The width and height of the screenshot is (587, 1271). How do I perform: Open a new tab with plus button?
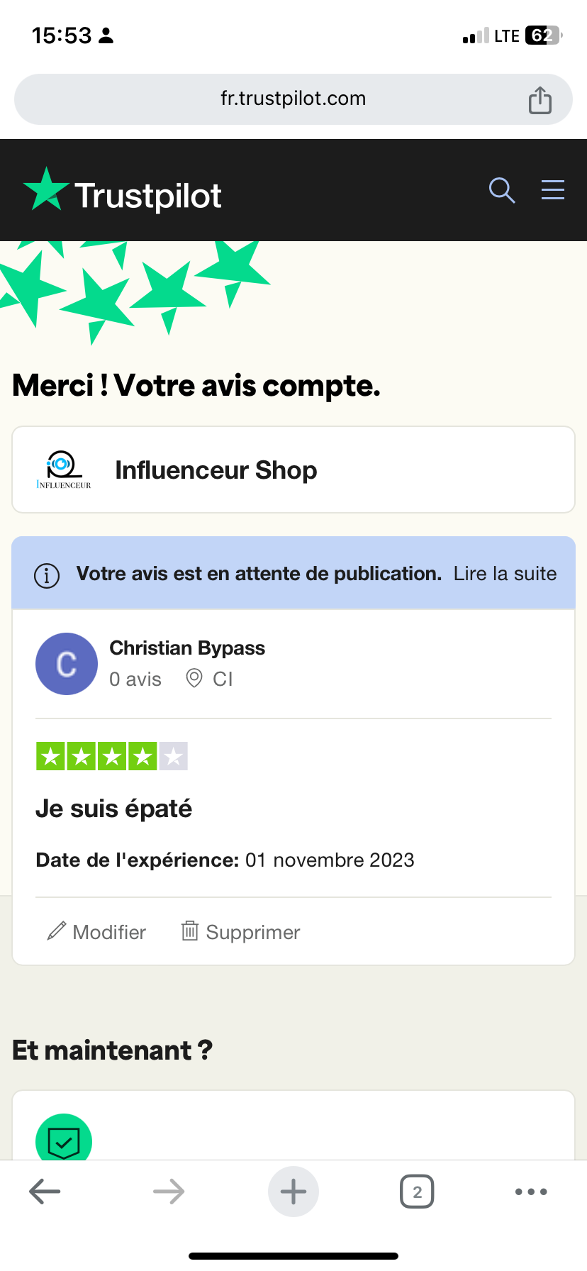[293, 1192]
